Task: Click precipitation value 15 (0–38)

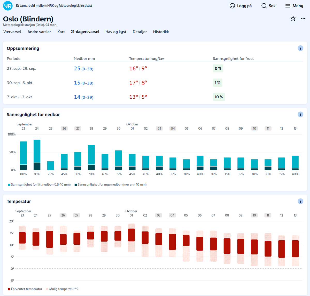Action: [84, 83]
